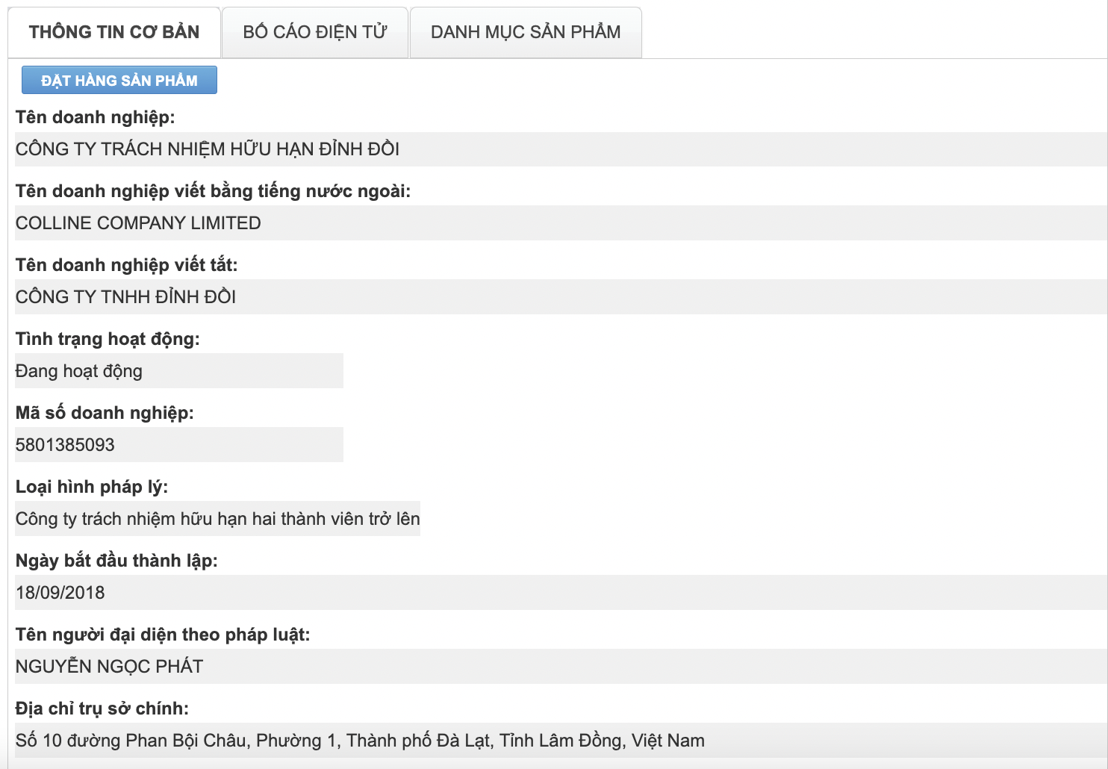Click the business code 5801385093
This screenshot has width=1108, height=769.
click(x=66, y=445)
